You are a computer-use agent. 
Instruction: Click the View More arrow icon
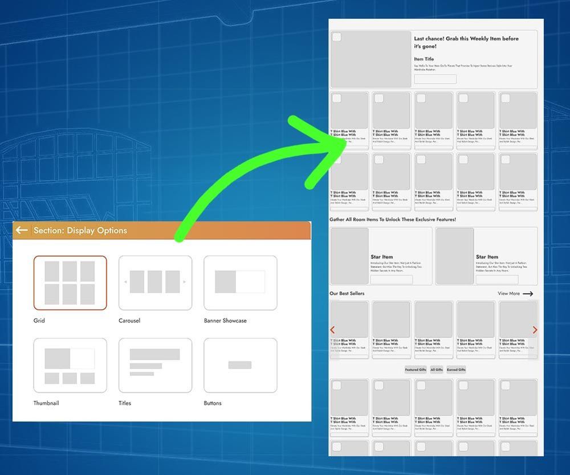[x=528, y=294]
